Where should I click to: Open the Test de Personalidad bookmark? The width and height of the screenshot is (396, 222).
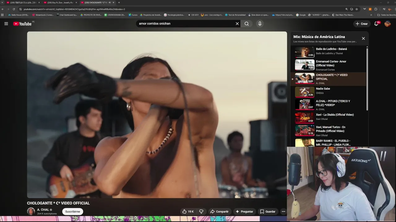pyautogui.click(x=235, y=15)
